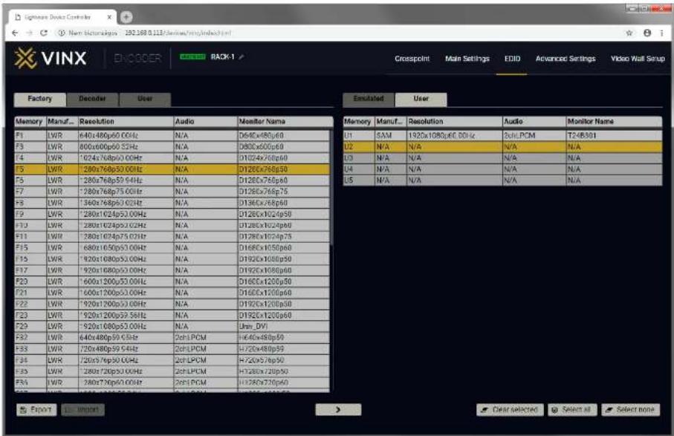674x436 pixels.
Task: Switch to the Decoder tab
Action: click(x=92, y=99)
